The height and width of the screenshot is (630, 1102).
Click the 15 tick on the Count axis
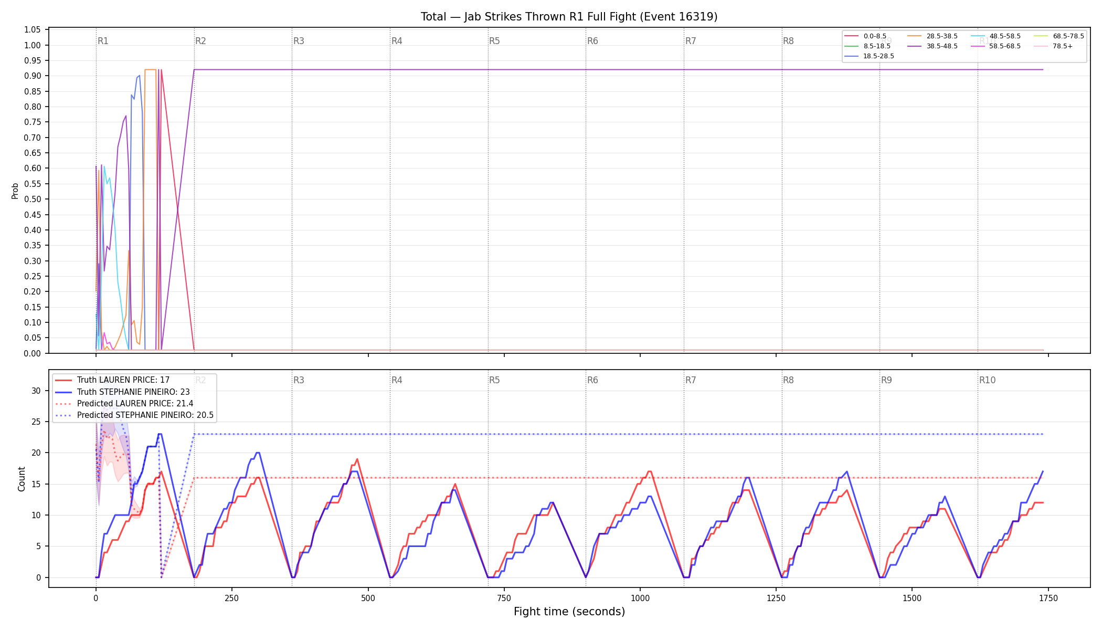click(36, 484)
